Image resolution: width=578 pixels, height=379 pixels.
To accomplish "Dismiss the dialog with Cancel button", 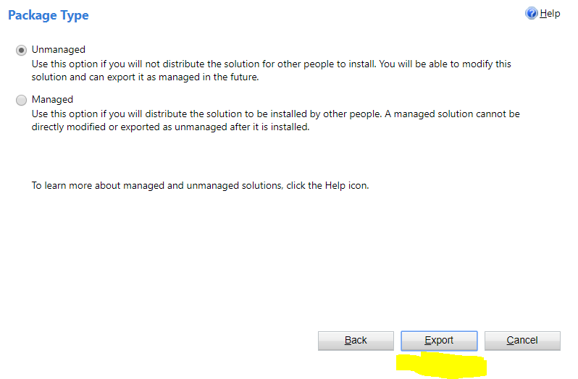I will click(x=522, y=341).
